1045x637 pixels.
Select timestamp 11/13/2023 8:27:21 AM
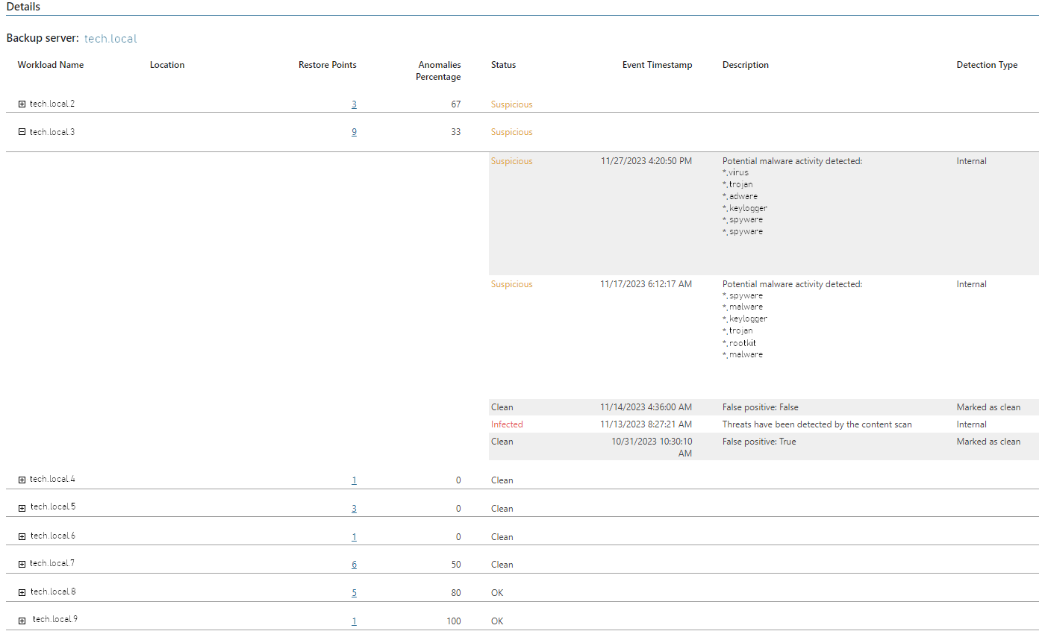point(646,424)
